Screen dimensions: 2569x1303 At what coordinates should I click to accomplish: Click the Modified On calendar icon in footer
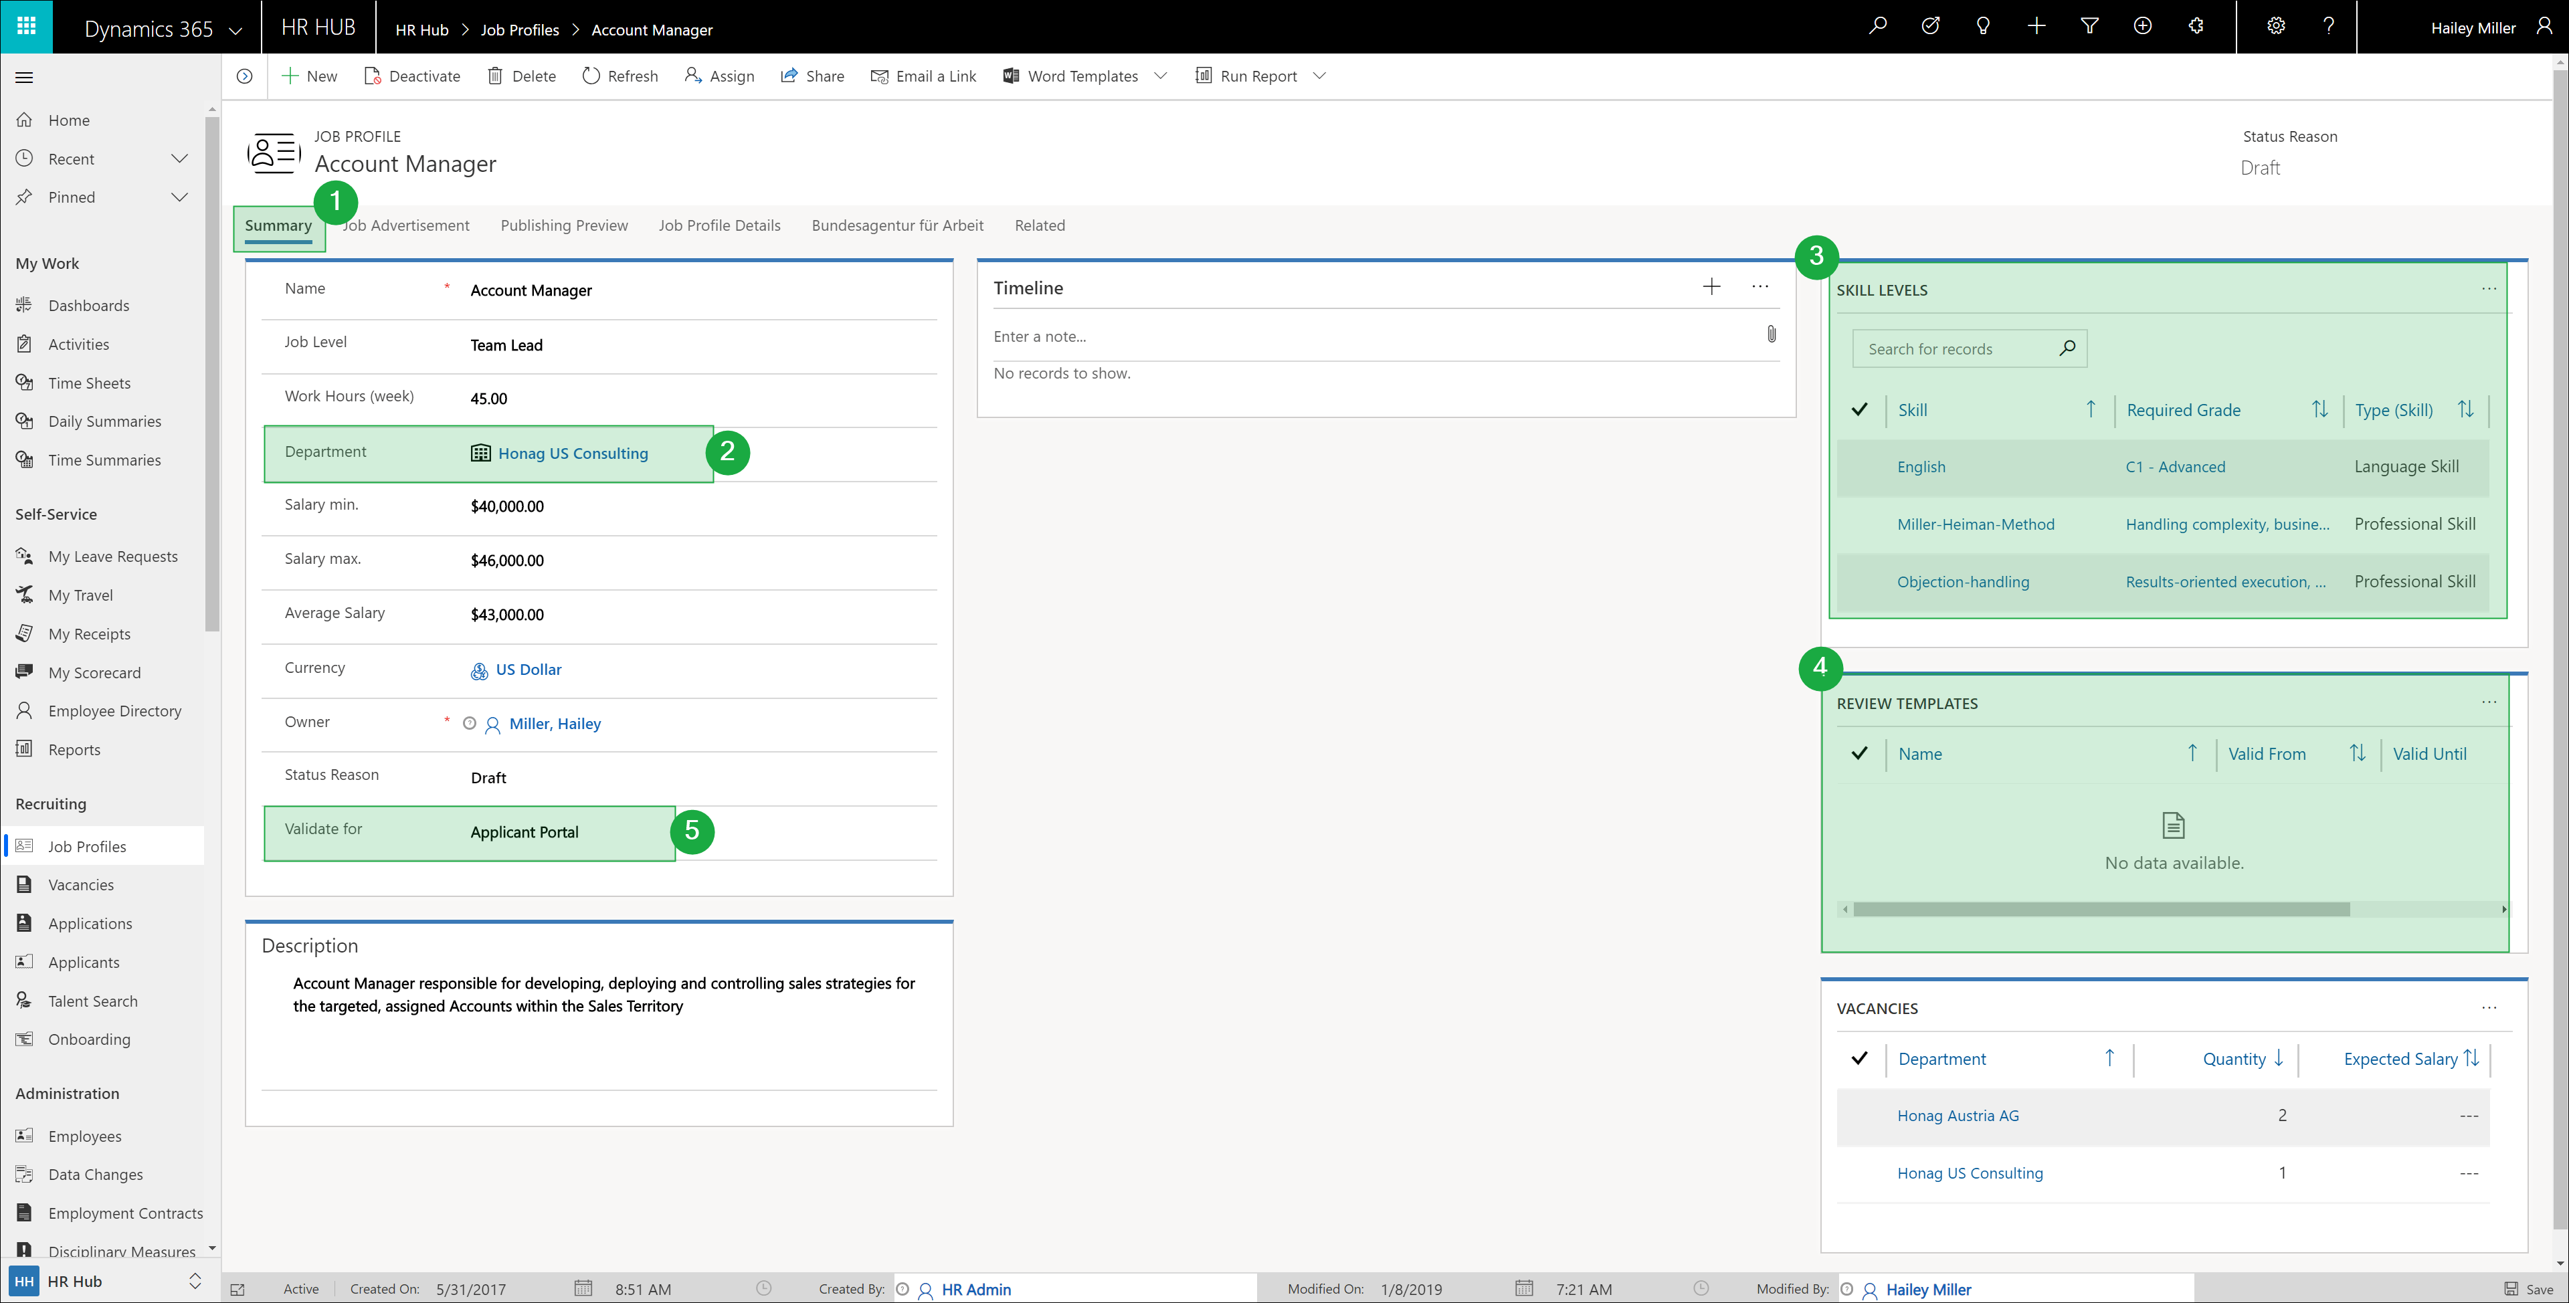(x=1524, y=1289)
